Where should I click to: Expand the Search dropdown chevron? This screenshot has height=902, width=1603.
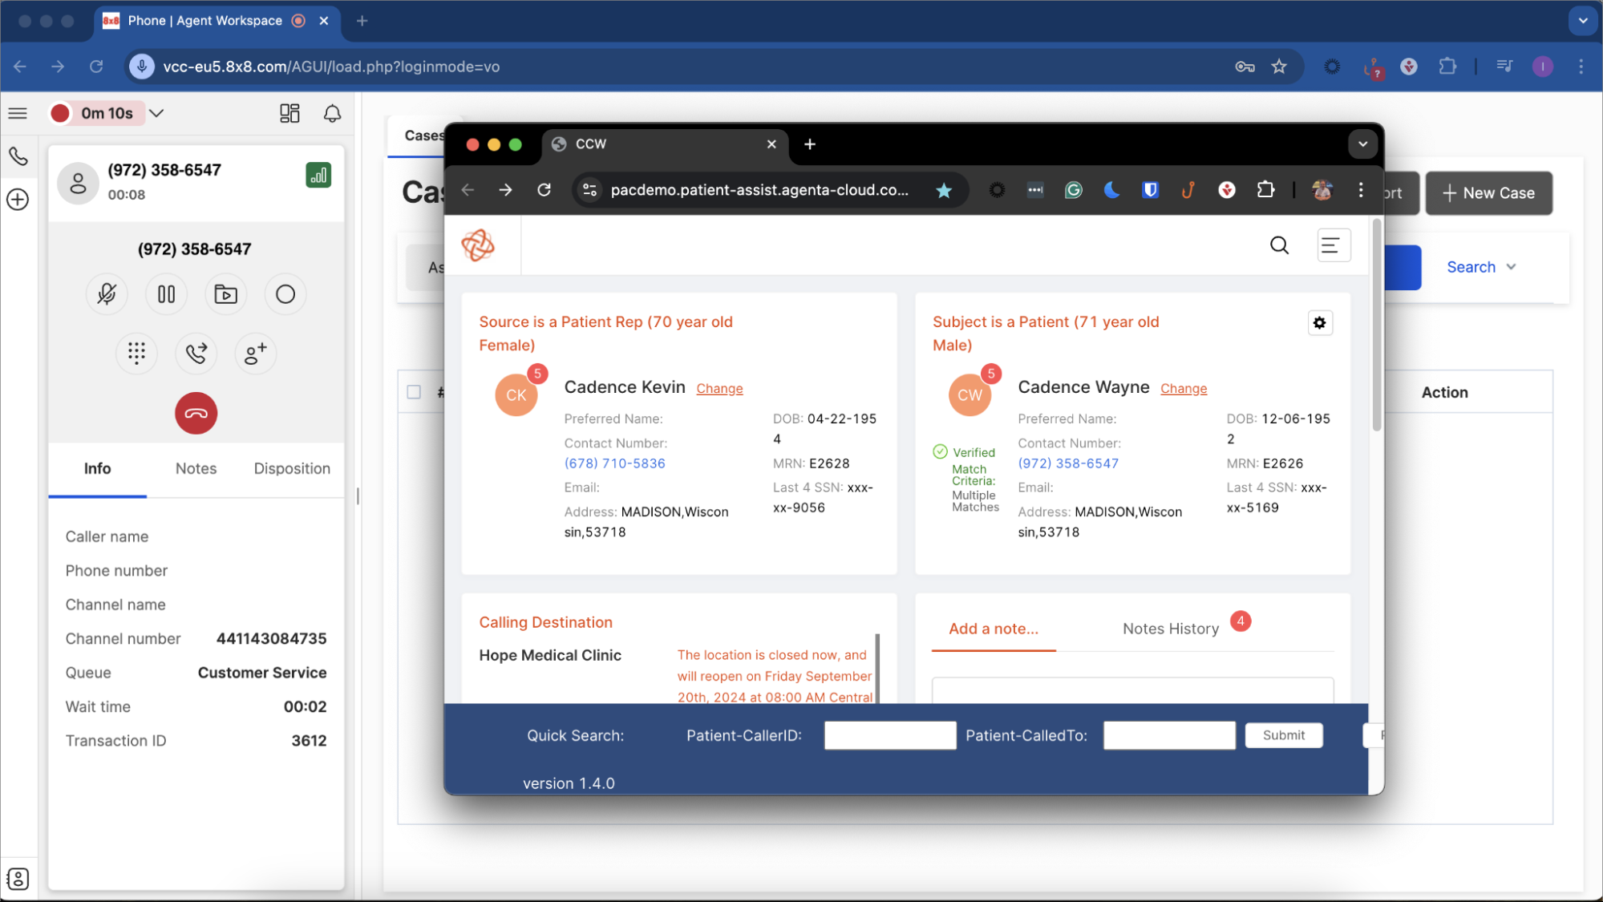pyautogui.click(x=1512, y=267)
